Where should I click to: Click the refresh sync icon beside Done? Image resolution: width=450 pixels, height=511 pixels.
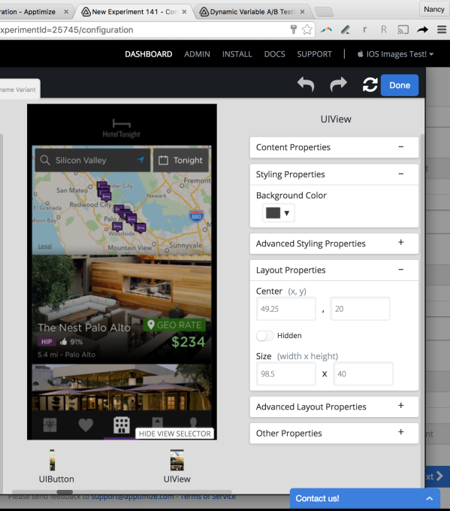[370, 85]
